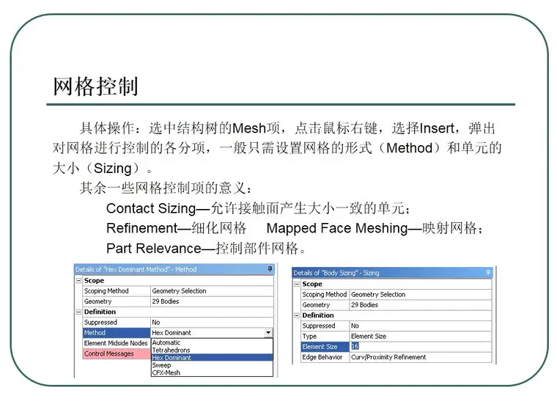Pin the Body Sizing details panel
The image size is (557, 418).
[x=488, y=272]
